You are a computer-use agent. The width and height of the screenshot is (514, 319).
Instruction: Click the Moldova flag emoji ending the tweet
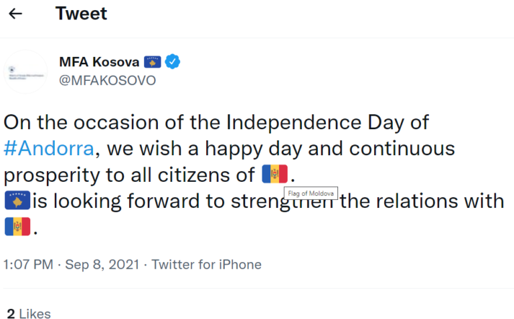point(17,227)
